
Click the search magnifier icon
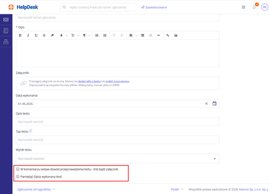64,7
